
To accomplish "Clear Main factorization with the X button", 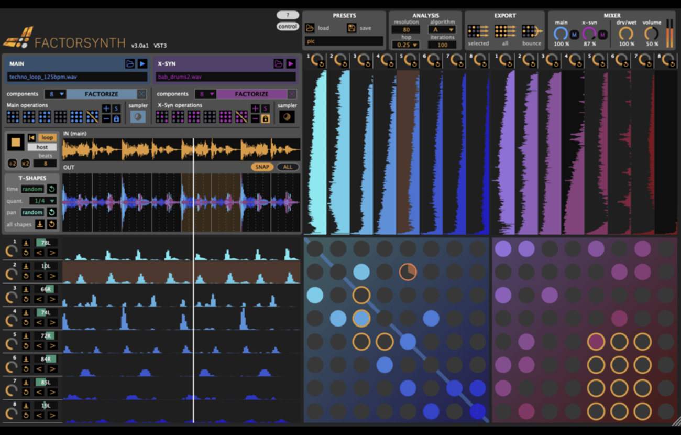I will click(x=142, y=94).
